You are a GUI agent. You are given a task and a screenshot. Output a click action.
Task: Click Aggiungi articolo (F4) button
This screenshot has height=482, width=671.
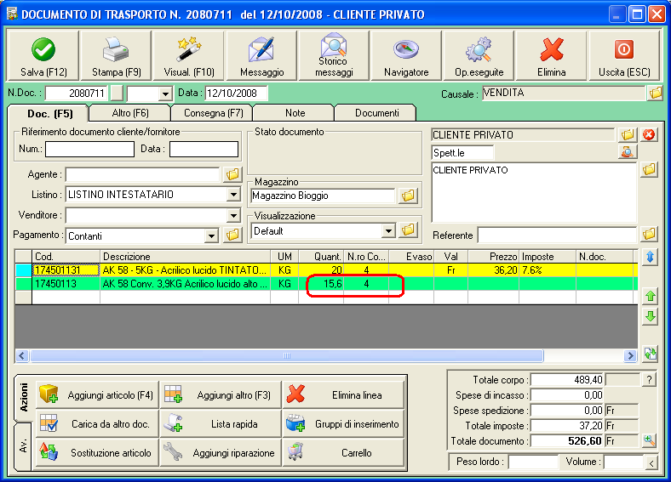click(x=97, y=394)
